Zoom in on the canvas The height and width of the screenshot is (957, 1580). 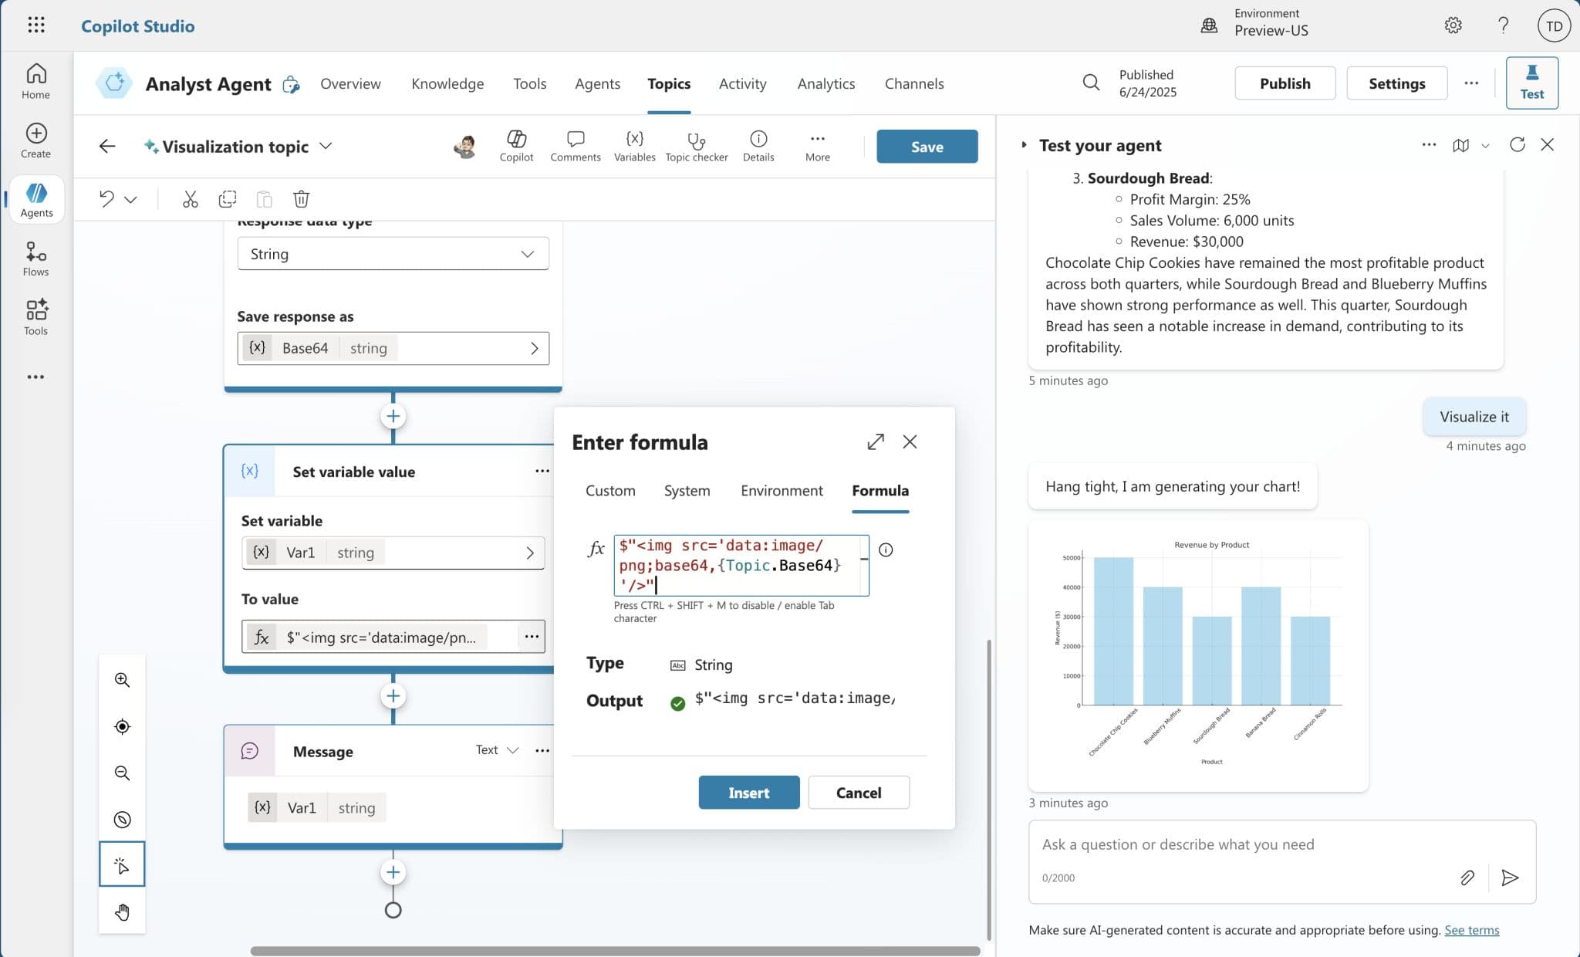122,680
